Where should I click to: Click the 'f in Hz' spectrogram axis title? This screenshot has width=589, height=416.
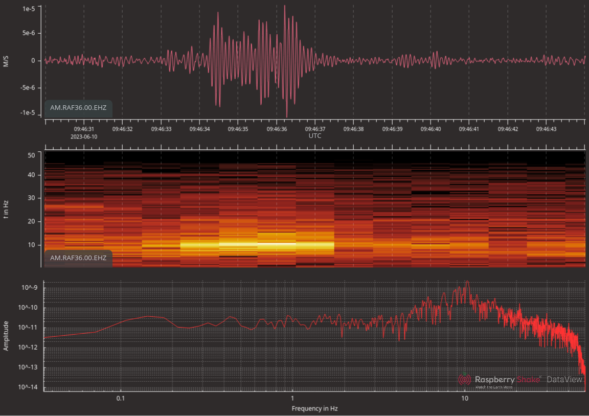(x=6, y=210)
